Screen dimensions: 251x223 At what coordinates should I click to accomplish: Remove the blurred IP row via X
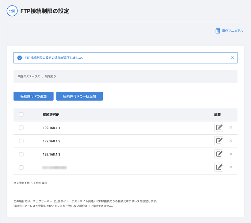(x=231, y=167)
